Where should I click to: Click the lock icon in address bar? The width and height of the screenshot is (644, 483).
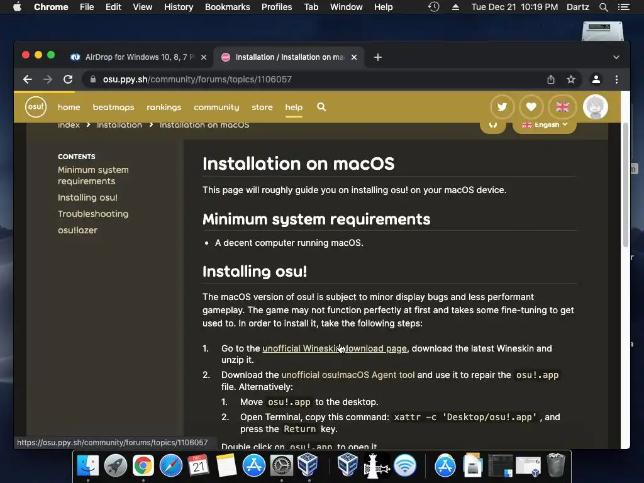[93, 79]
